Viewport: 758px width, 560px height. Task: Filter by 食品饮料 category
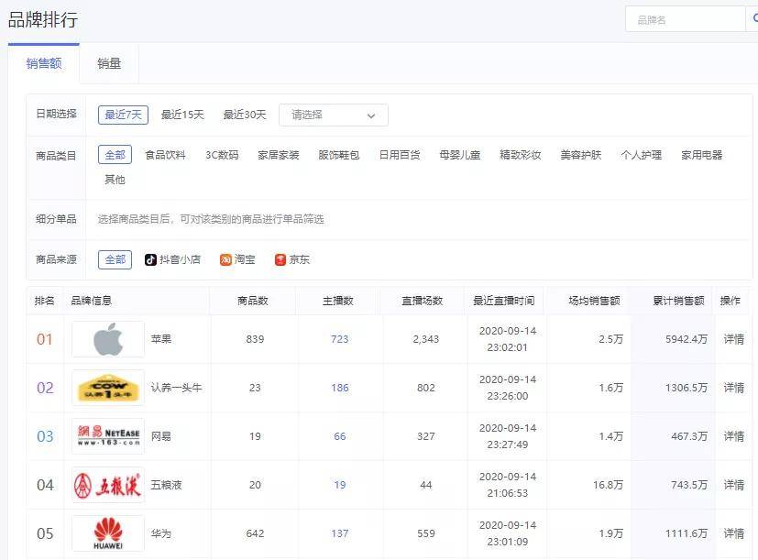tap(165, 155)
